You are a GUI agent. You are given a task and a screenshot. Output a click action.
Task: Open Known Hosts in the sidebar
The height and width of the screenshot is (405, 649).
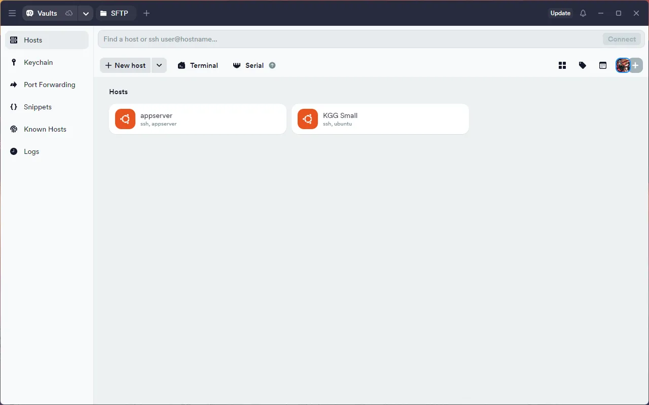coord(47,129)
